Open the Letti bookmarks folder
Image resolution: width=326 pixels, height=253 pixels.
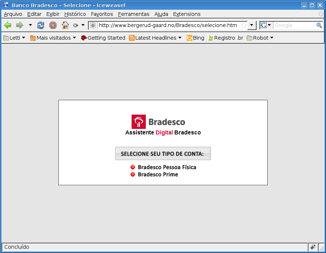[14, 38]
